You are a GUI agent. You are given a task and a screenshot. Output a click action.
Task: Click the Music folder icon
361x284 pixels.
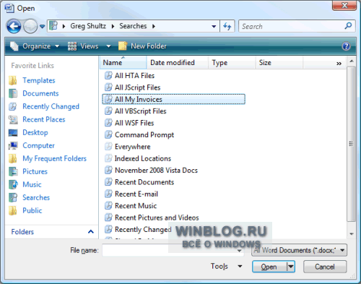[13, 185]
